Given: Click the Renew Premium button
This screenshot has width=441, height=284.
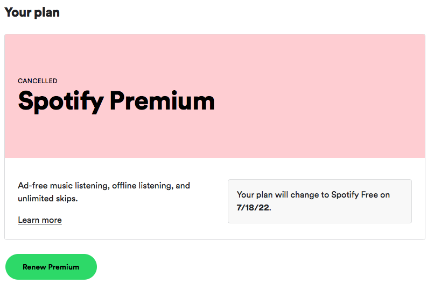Looking at the screenshot, I should [51, 267].
